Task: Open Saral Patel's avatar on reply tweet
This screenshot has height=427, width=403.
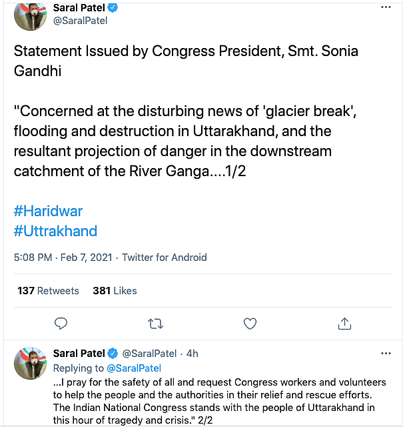Action: click(x=30, y=363)
